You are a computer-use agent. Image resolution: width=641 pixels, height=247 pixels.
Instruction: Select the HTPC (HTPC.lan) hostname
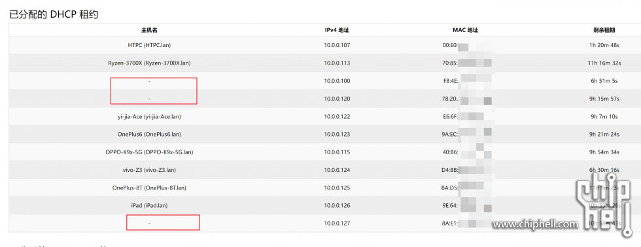149,45
